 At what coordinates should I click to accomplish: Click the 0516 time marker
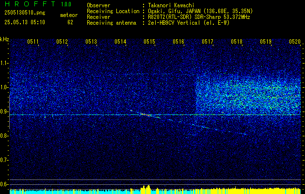coord(178,41)
